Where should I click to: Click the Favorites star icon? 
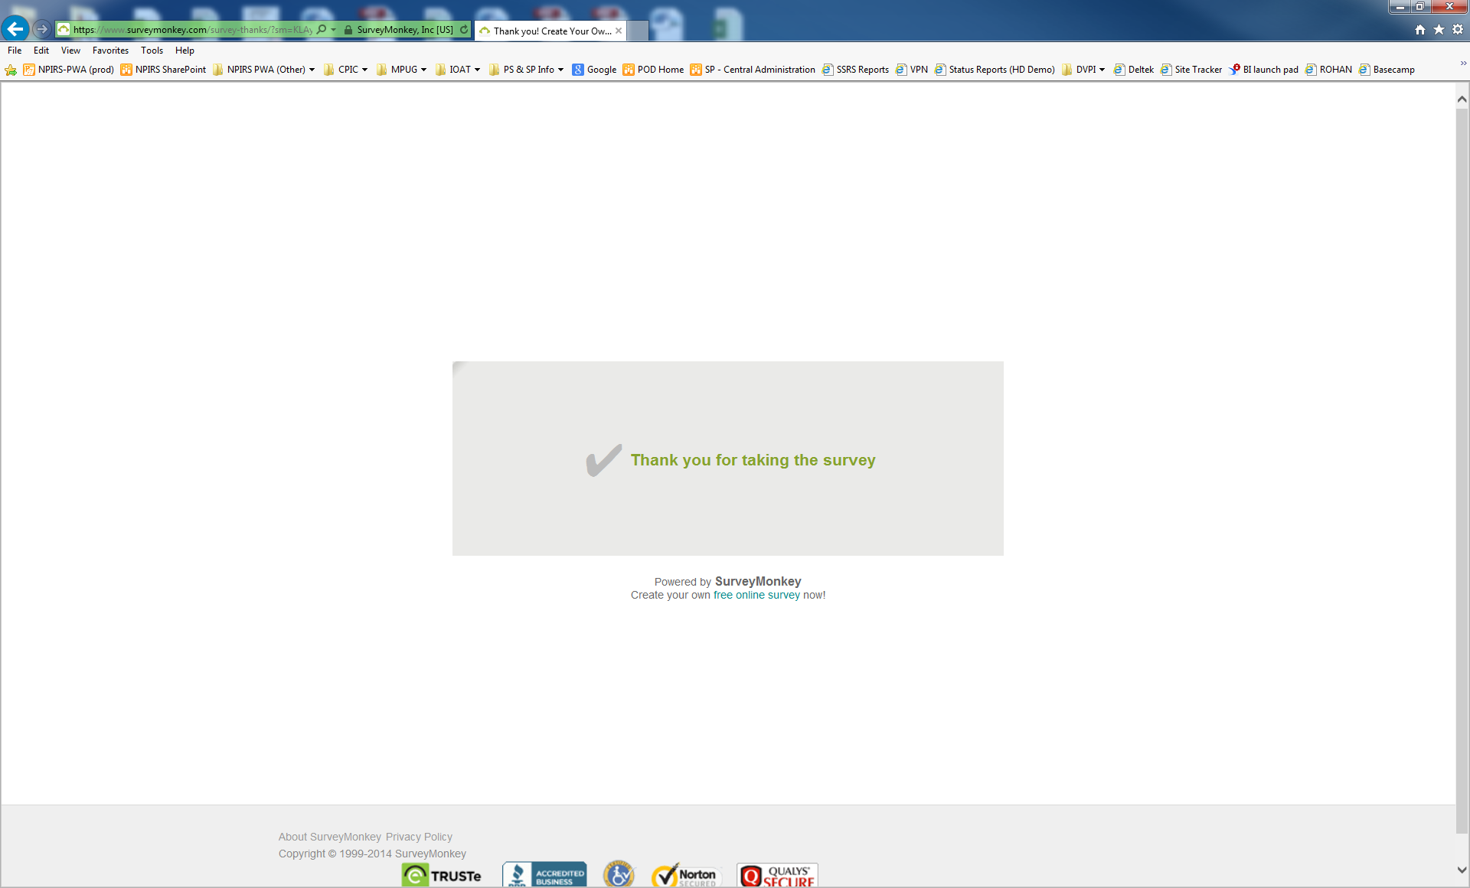1439,30
